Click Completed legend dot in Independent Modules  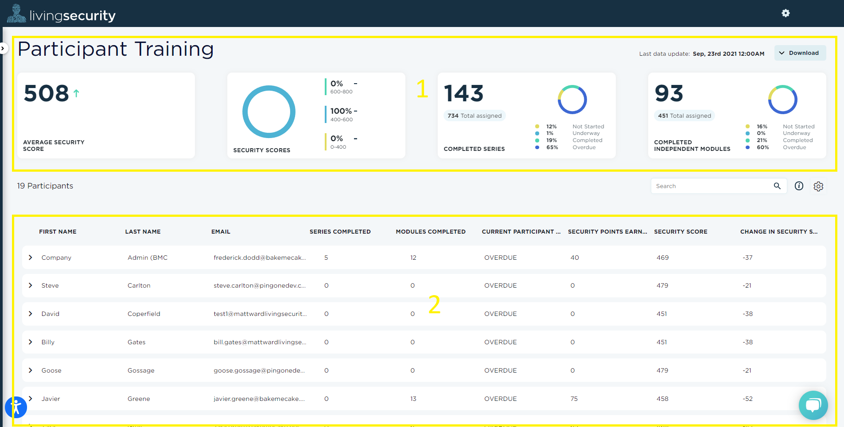(747, 140)
